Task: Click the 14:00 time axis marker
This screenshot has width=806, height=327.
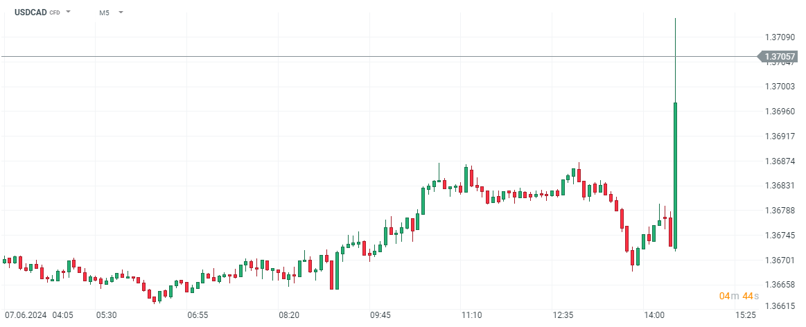Action: click(x=654, y=315)
